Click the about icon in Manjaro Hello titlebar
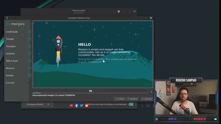This screenshot has width=221, height=124. point(119,11)
